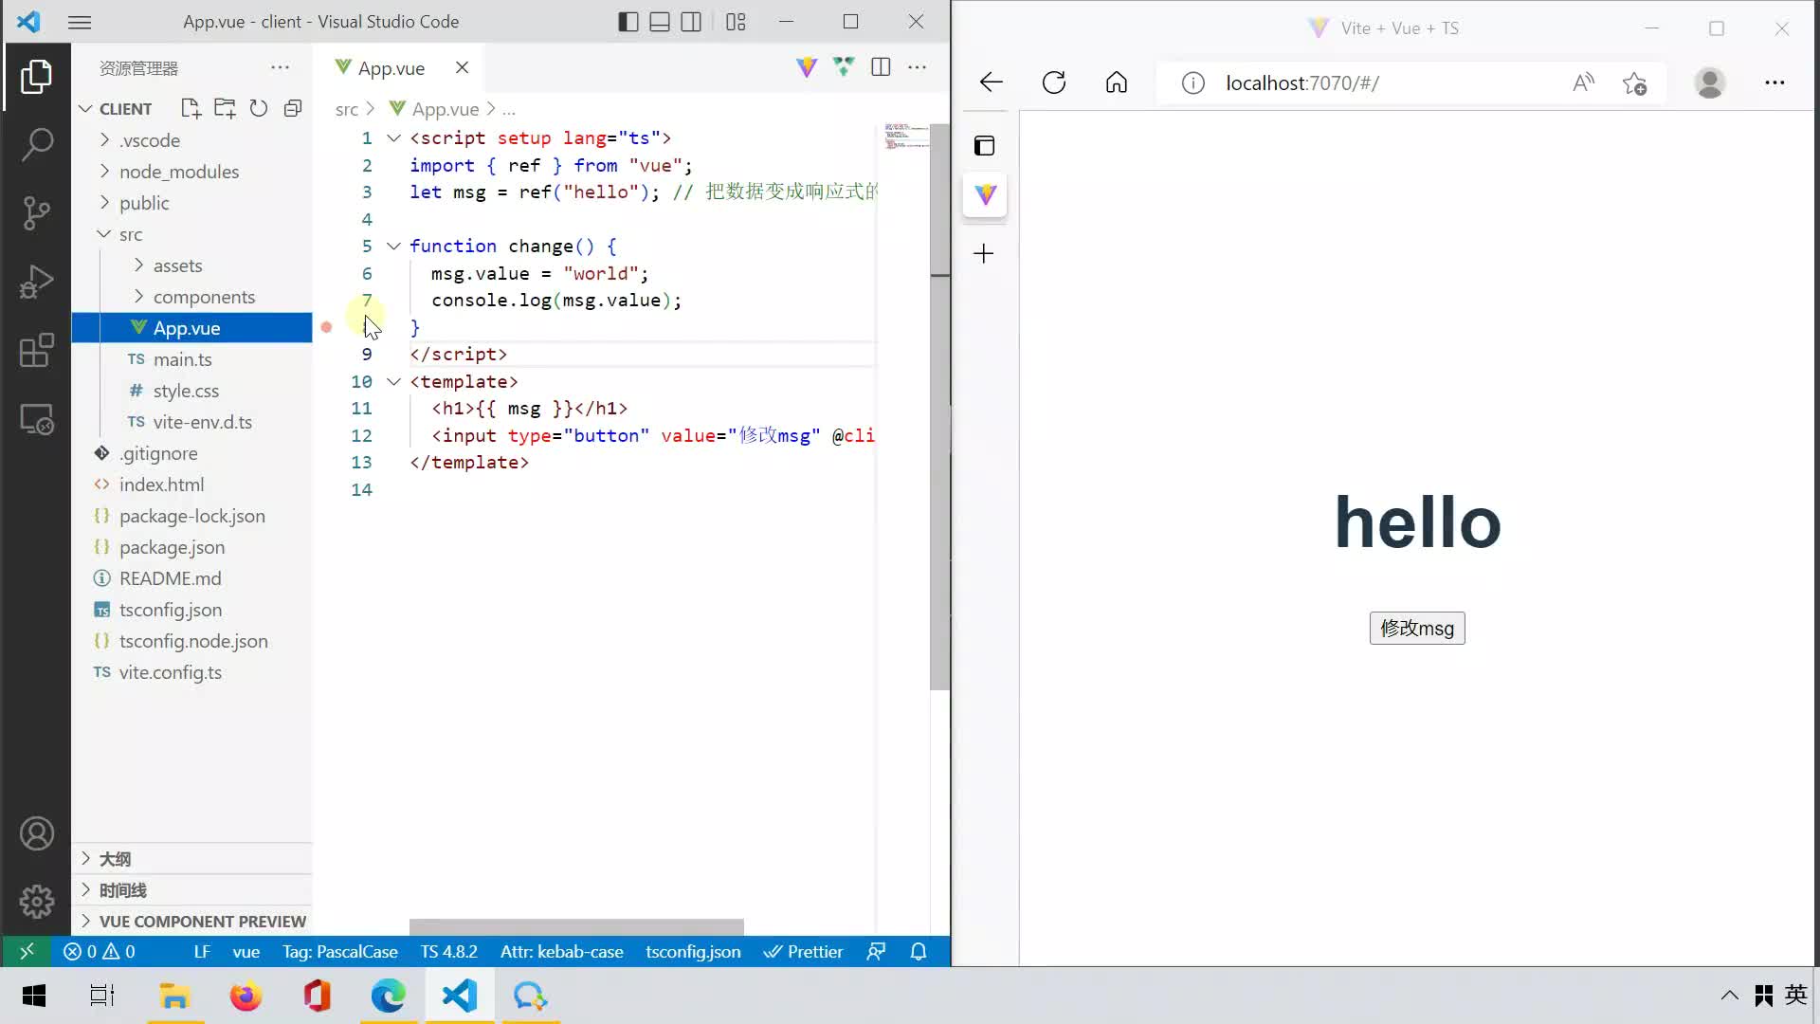Open the Run and Debug view

[36, 282]
